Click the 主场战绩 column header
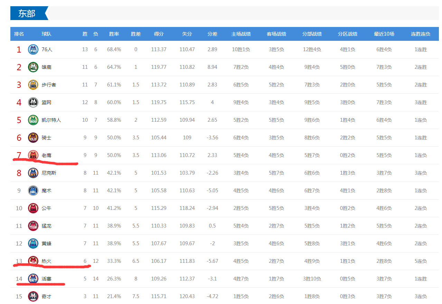 (x=241, y=34)
